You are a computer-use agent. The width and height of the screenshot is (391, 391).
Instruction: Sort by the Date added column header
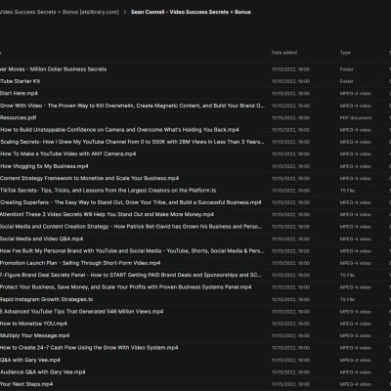[x=284, y=53]
